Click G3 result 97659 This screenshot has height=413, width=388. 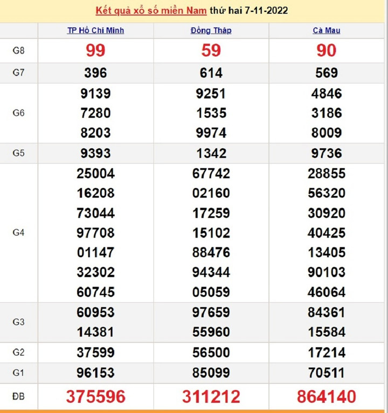tap(211, 312)
